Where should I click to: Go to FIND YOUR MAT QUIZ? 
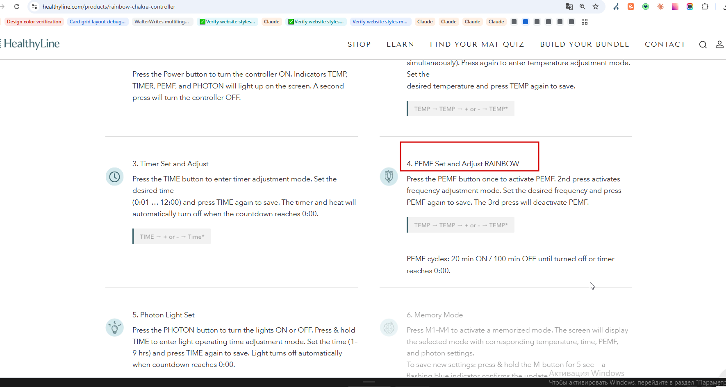[477, 44]
